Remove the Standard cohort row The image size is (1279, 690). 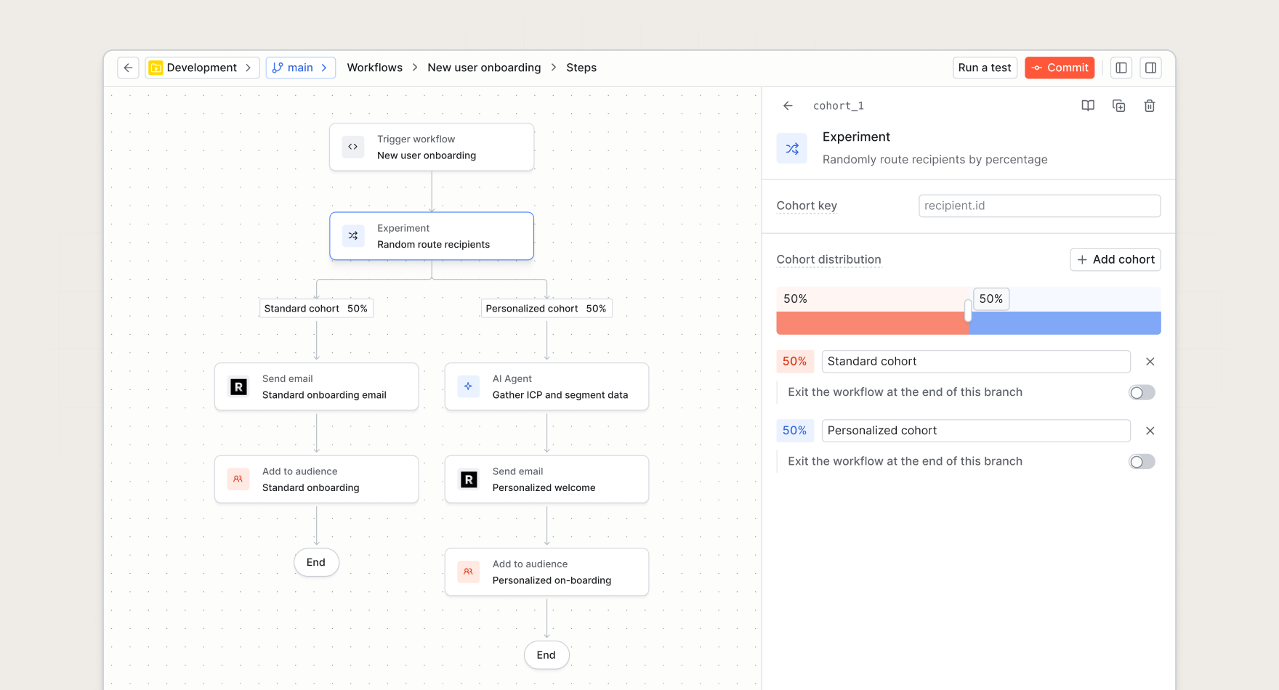point(1150,362)
